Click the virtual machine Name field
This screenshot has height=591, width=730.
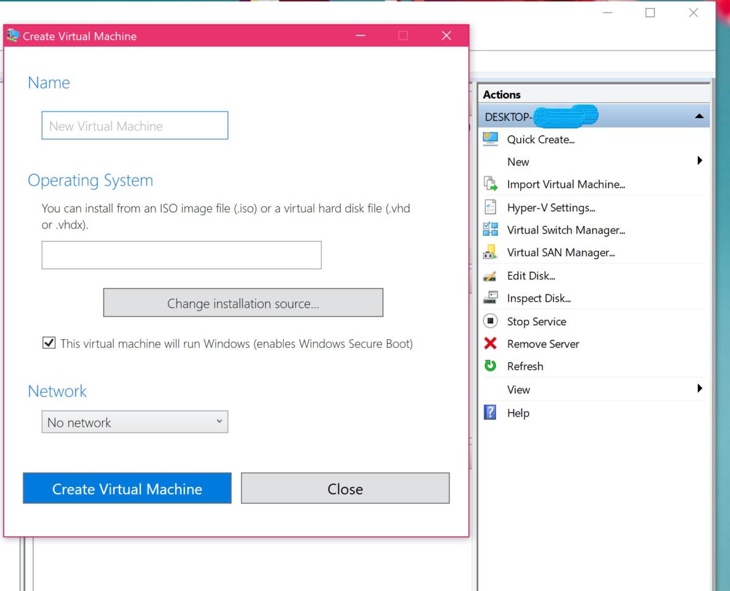[134, 125]
